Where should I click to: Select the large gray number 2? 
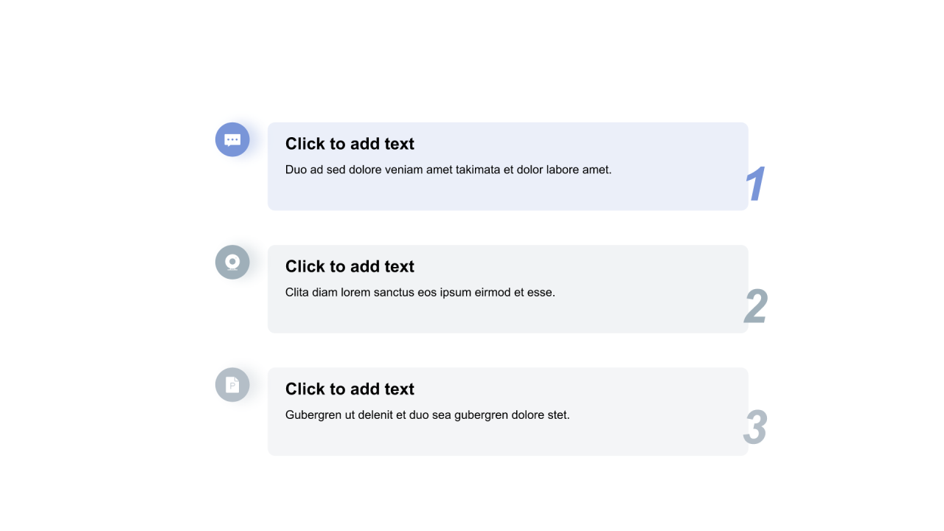(755, 306)
